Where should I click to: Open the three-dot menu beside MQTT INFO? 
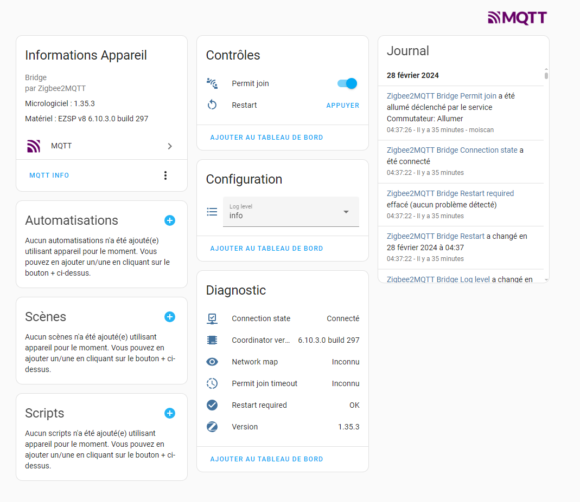(165, 175)
